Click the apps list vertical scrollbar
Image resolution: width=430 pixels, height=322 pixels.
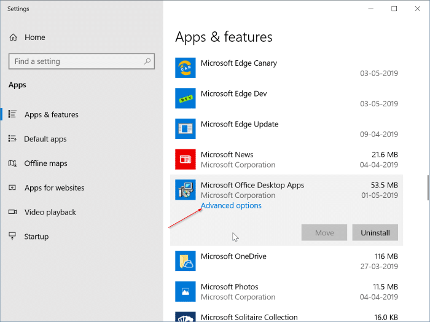point(428,187)
